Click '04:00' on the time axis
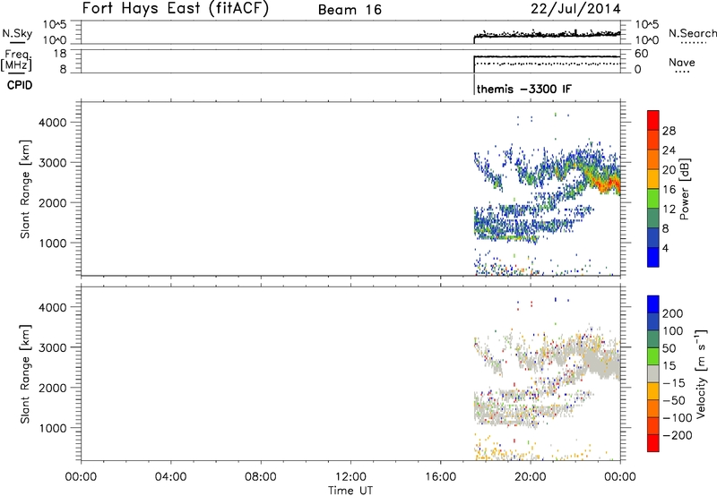This screenshot has height=496, width=717. point(170,477)
